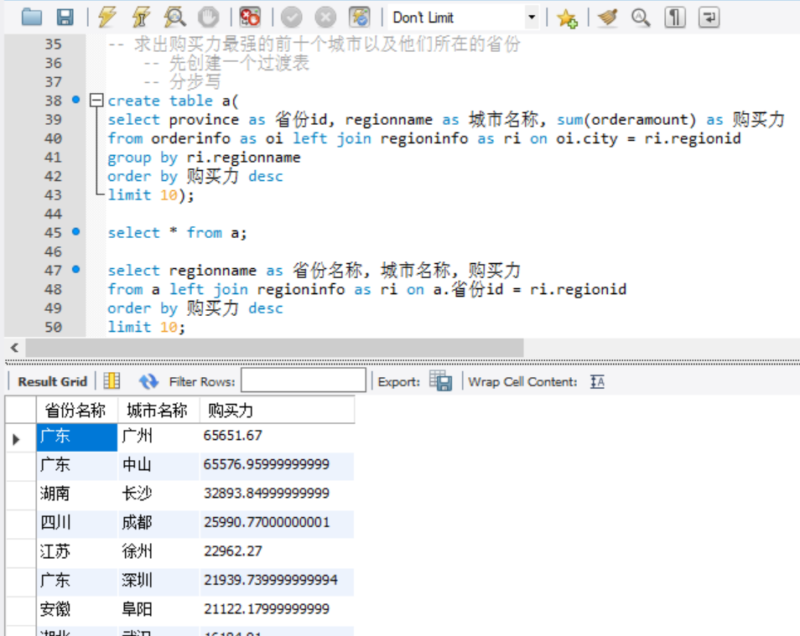
Task: Run Explain plan with the magnifier-lightning icon
Action: [174, 18]
